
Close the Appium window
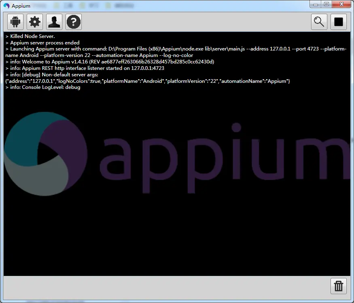click(x=341, y=4)
